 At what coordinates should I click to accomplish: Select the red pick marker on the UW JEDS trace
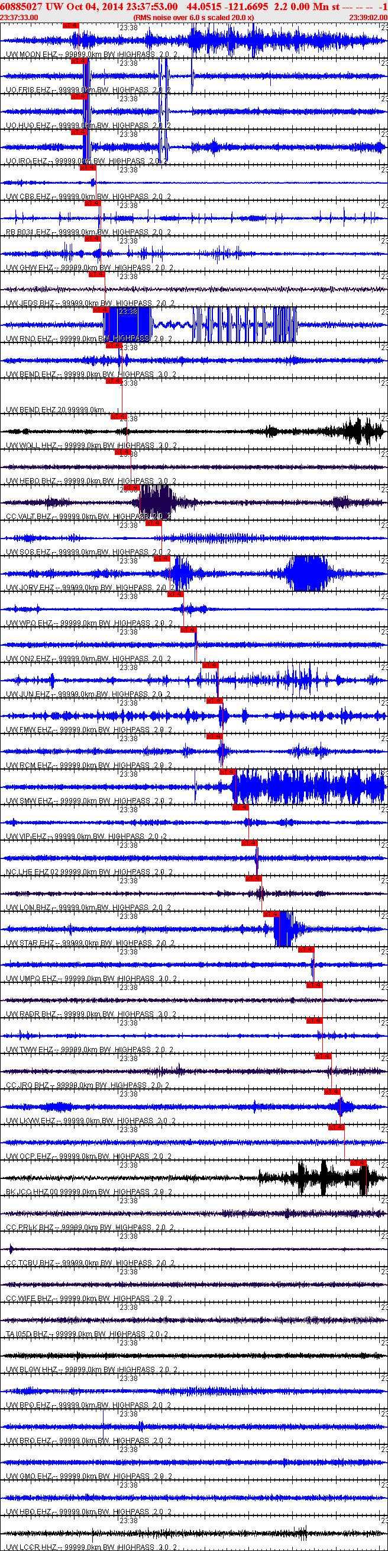tap(97, 274)
